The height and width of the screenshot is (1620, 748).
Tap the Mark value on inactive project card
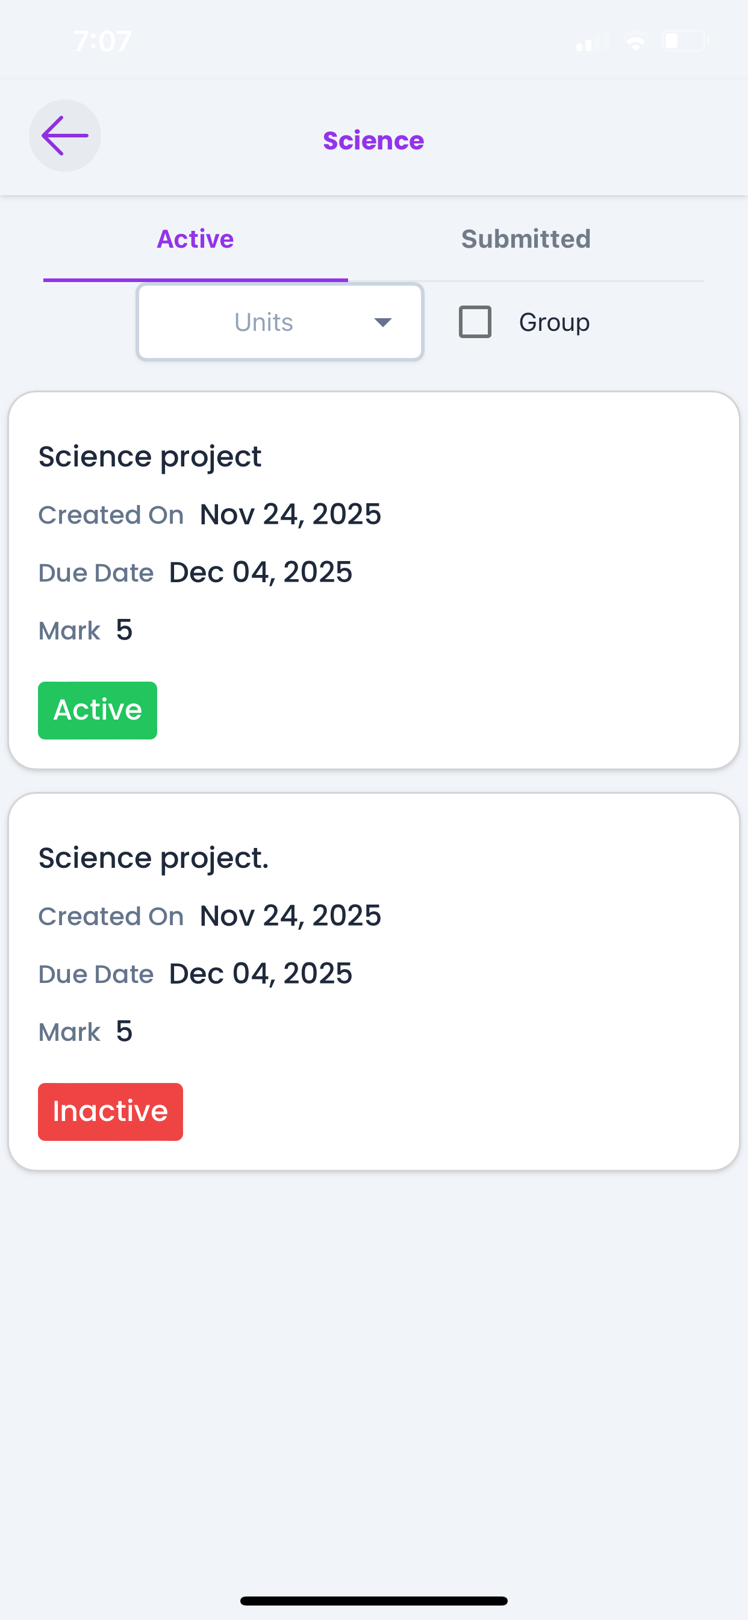tap(124, 1031)
